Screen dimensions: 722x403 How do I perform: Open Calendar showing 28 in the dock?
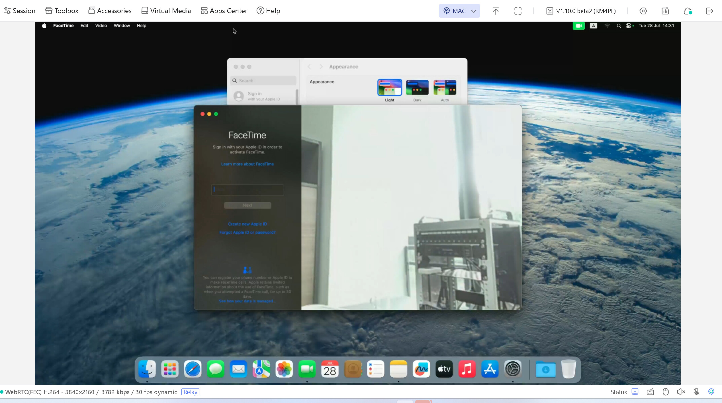pos(330,369)
